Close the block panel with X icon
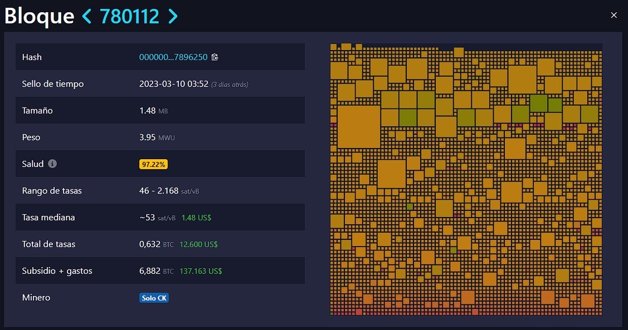628x330 pixels. click(614, 15)
